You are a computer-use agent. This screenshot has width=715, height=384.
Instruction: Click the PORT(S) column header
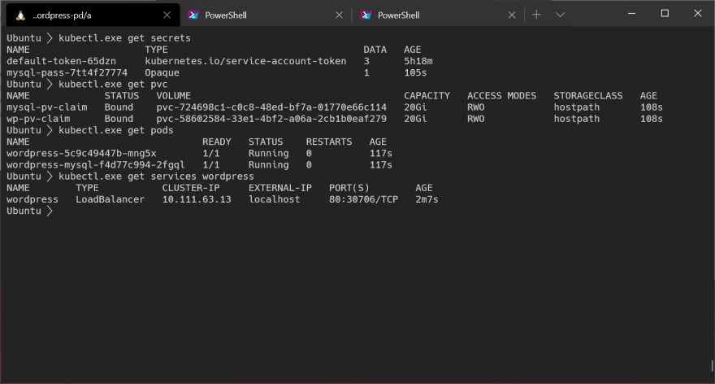pos(349,188)
